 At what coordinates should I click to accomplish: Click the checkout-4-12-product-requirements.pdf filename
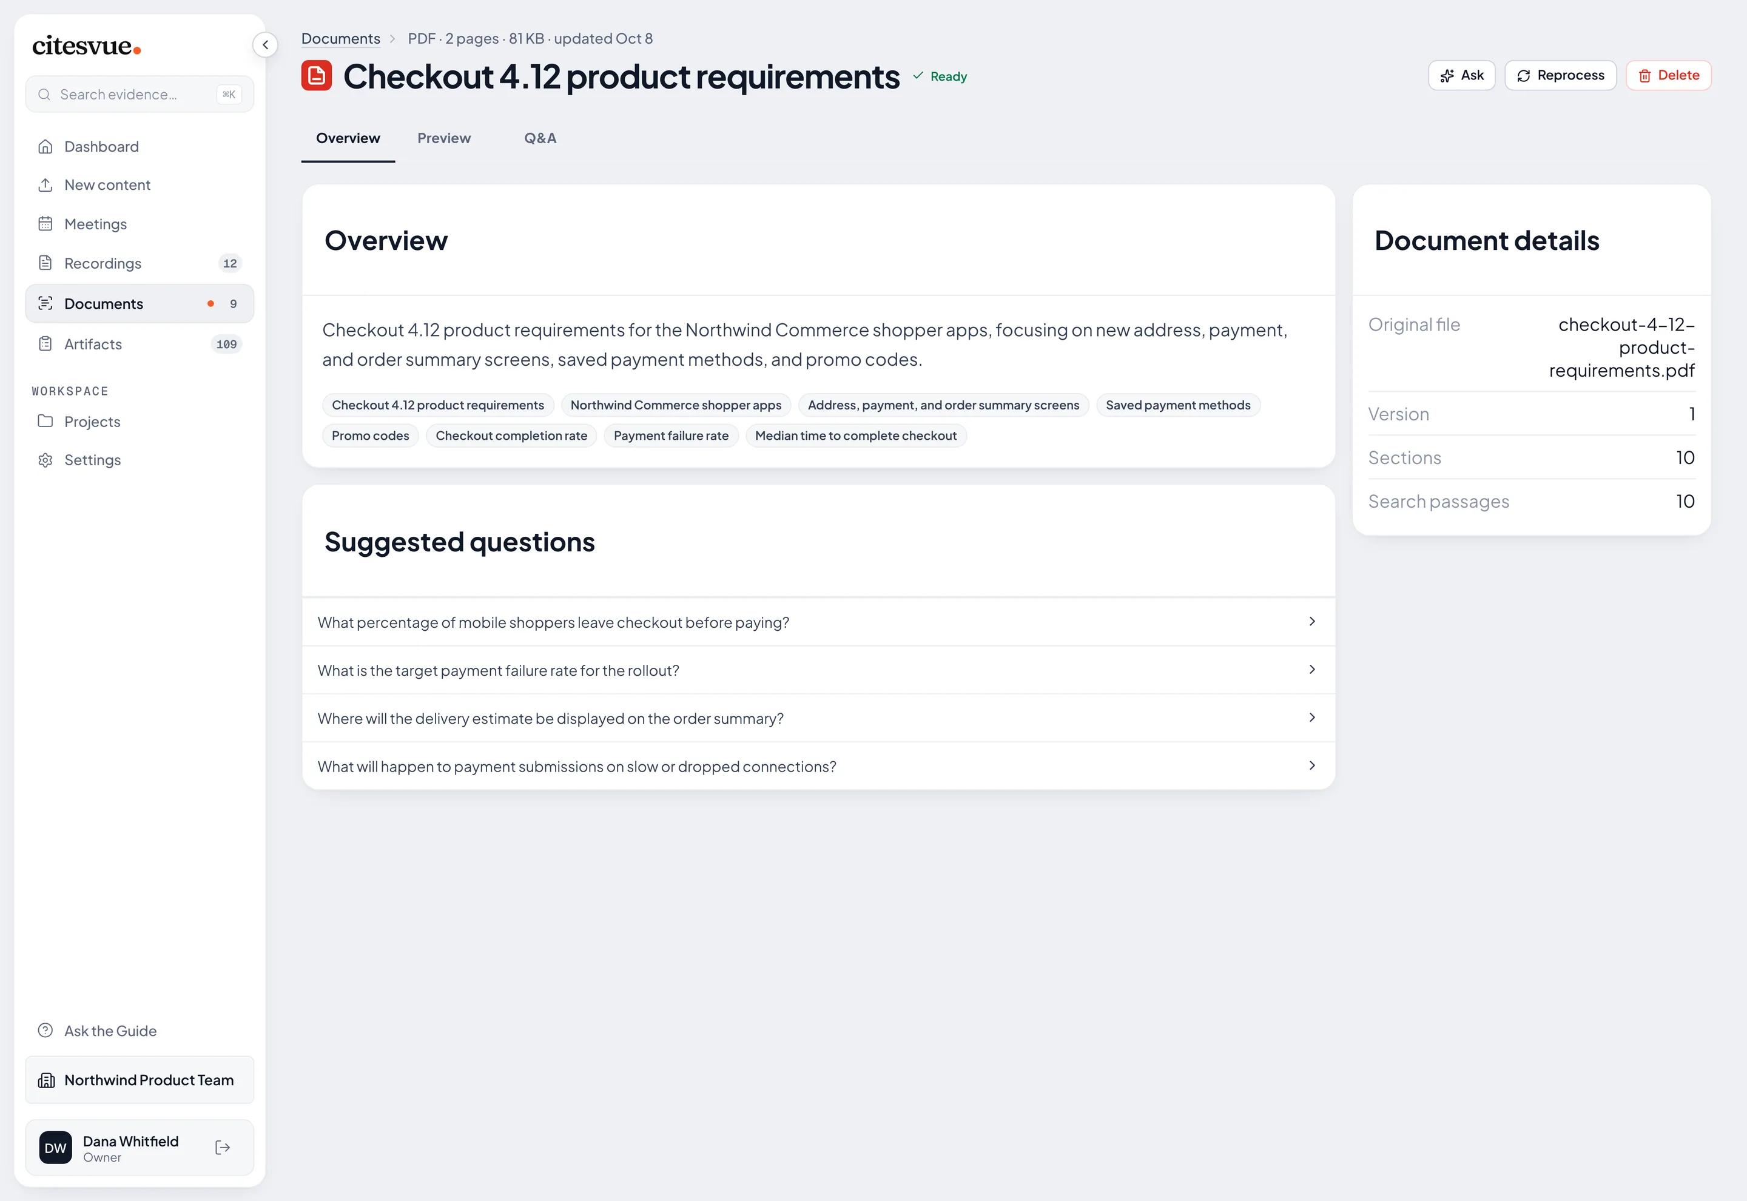tap(1622, 348)
